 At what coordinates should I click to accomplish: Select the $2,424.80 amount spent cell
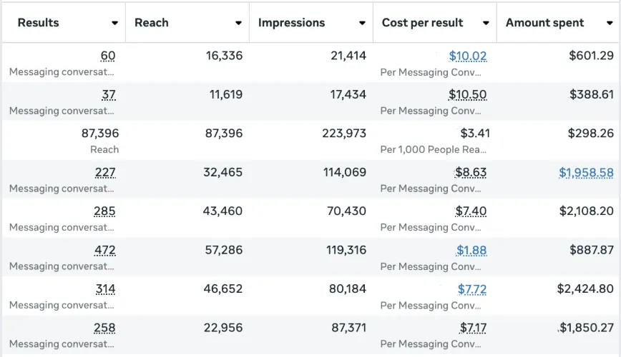[585, 289]
